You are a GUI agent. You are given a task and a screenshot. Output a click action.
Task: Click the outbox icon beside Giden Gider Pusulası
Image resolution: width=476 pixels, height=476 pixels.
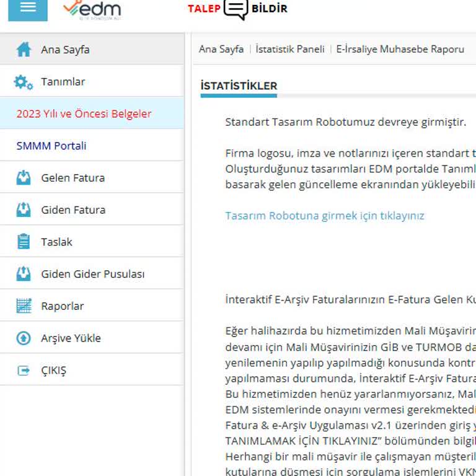24,274
